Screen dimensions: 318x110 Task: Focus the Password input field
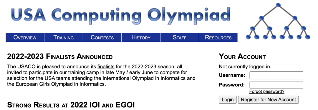[x=276, y=85]
